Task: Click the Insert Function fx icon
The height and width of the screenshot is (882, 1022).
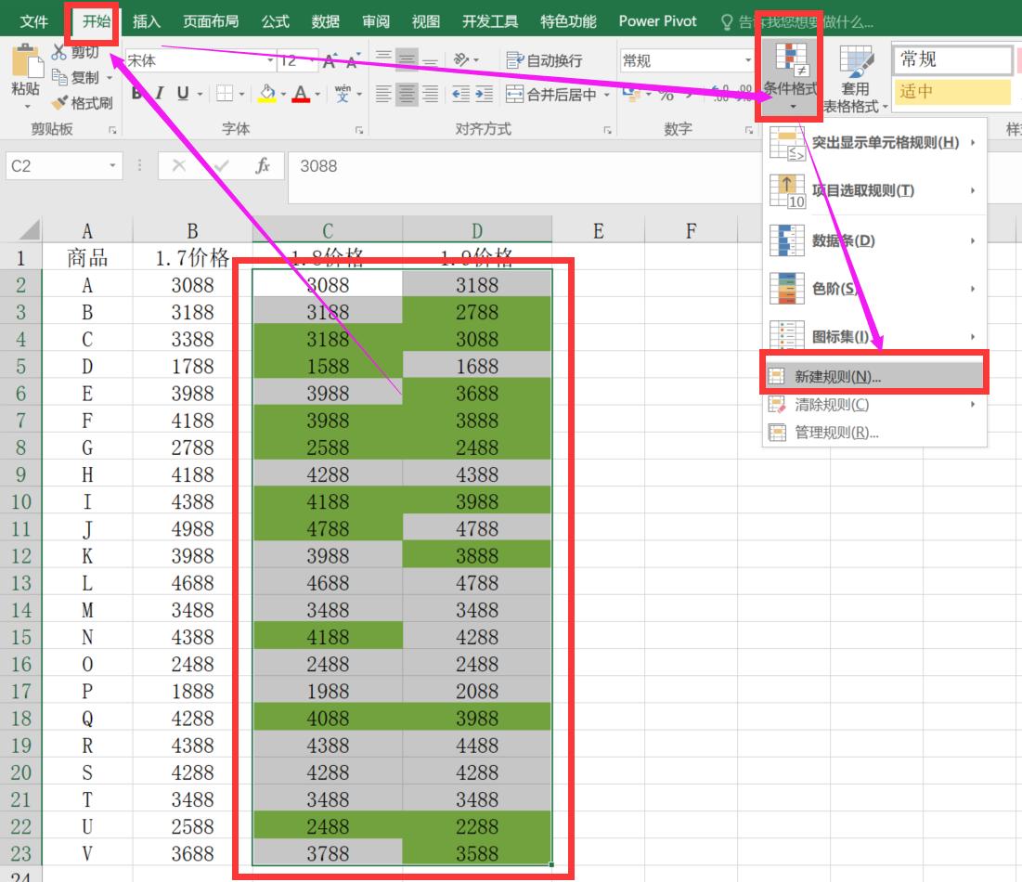Action: pos(263,166)
